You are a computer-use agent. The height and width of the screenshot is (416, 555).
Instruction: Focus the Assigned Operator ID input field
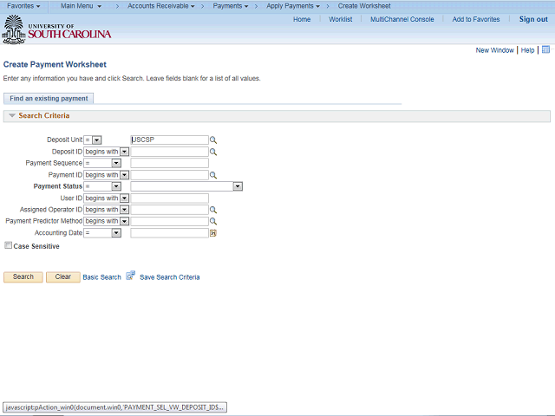(170, 210)
